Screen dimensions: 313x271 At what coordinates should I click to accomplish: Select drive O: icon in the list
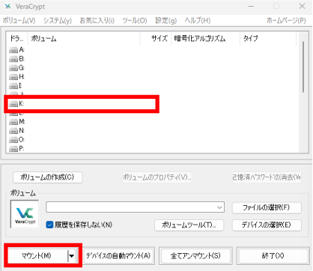click(13, 140)
